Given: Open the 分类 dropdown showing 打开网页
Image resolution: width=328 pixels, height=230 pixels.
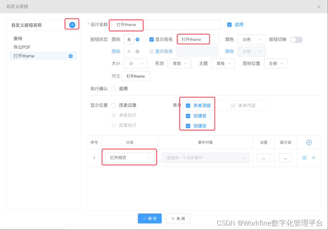Looking at the screenshot, I should 130,158.
